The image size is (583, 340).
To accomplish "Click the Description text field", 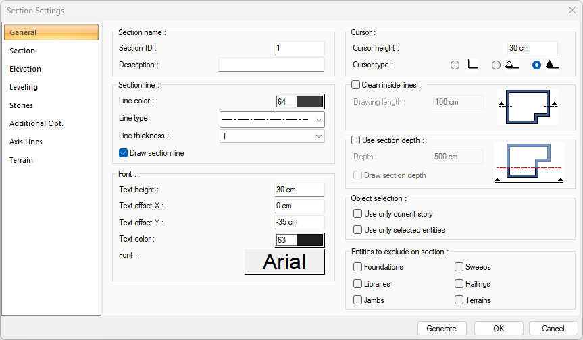I will pyautogui.click(x=272, y=65).
